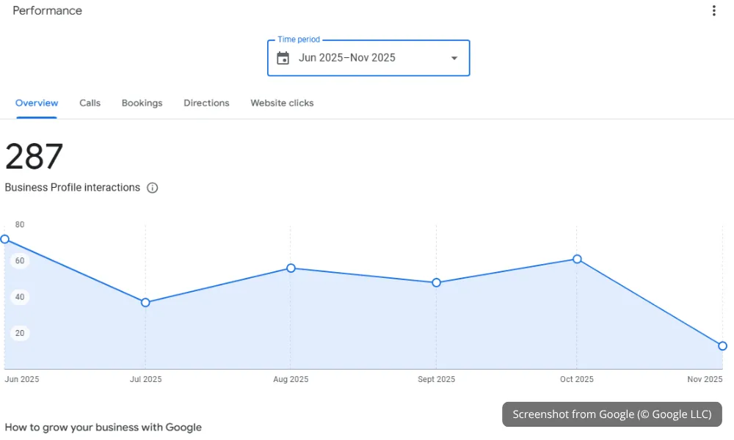View the Overview tab
The height and width of the screenshot is (440, 734).
[x=37, y=103]
